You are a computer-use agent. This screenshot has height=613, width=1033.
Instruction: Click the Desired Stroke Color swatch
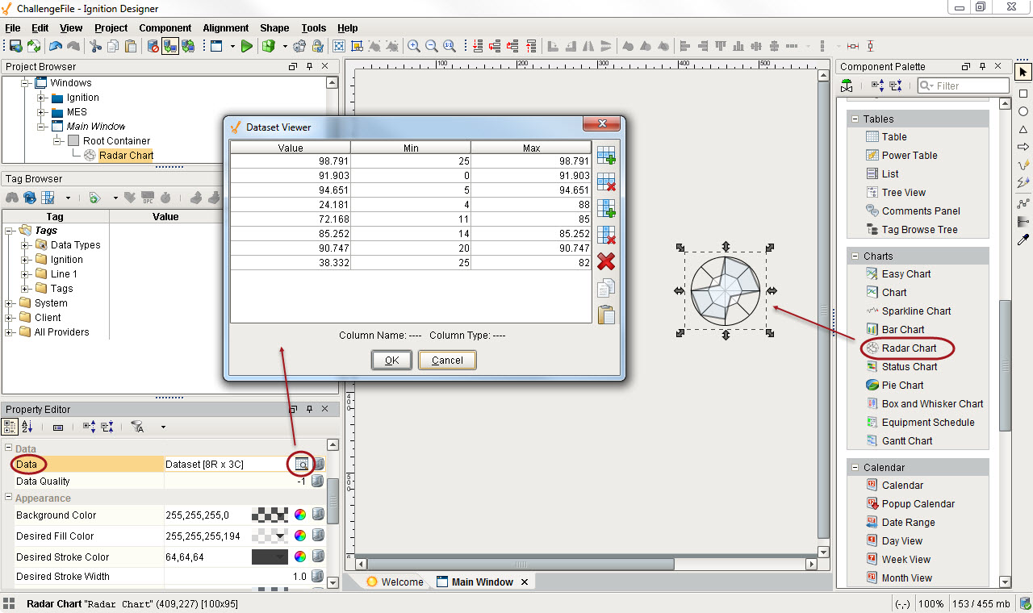coord(269,557)
